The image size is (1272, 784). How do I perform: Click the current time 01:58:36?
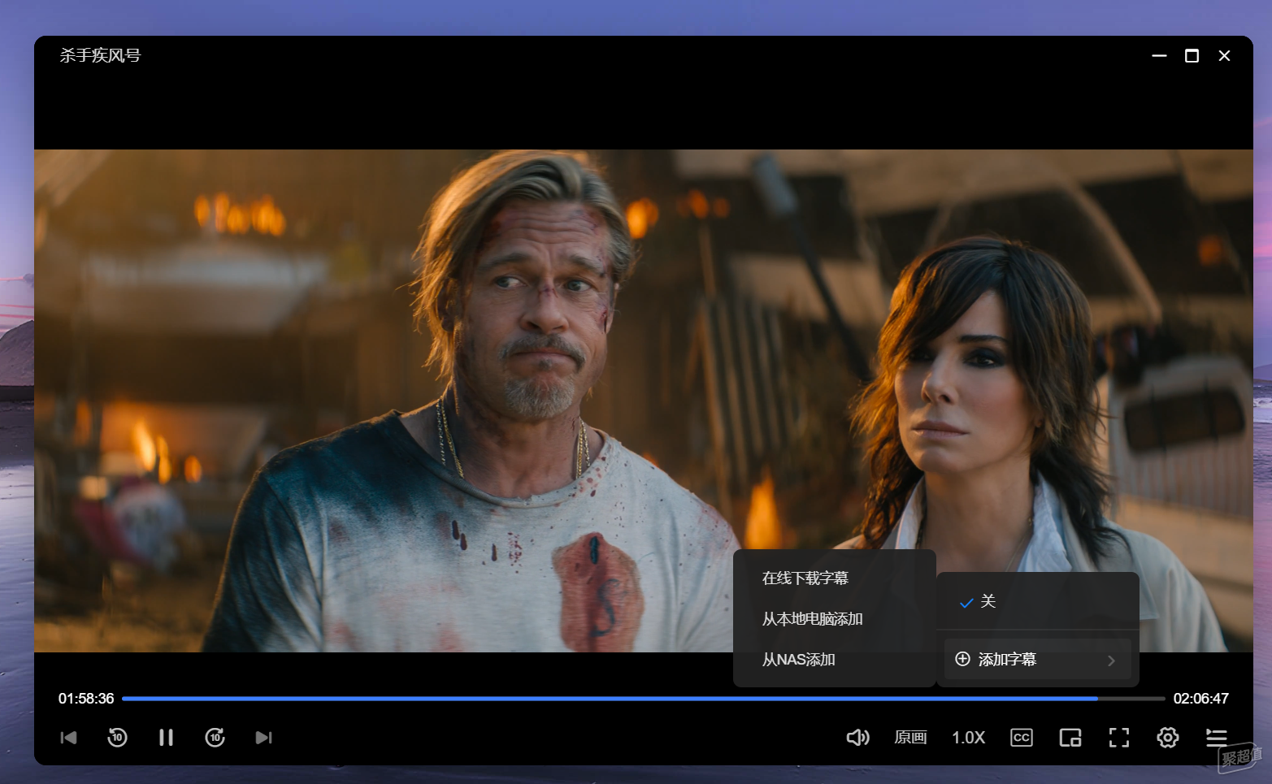[x=86, y=699]
